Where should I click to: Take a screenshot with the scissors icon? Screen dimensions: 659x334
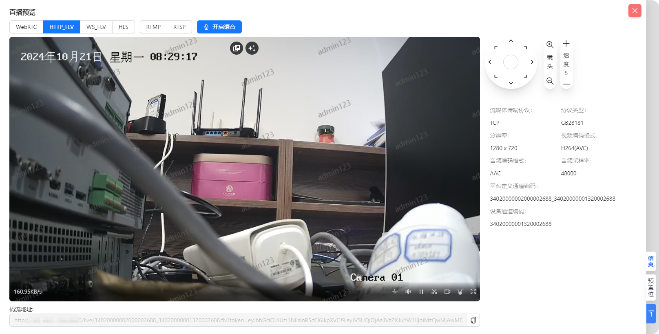(x=434, y=292)
